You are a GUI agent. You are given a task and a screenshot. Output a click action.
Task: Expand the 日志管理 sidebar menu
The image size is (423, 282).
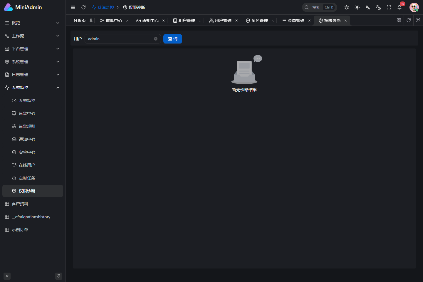coord(33,75)
